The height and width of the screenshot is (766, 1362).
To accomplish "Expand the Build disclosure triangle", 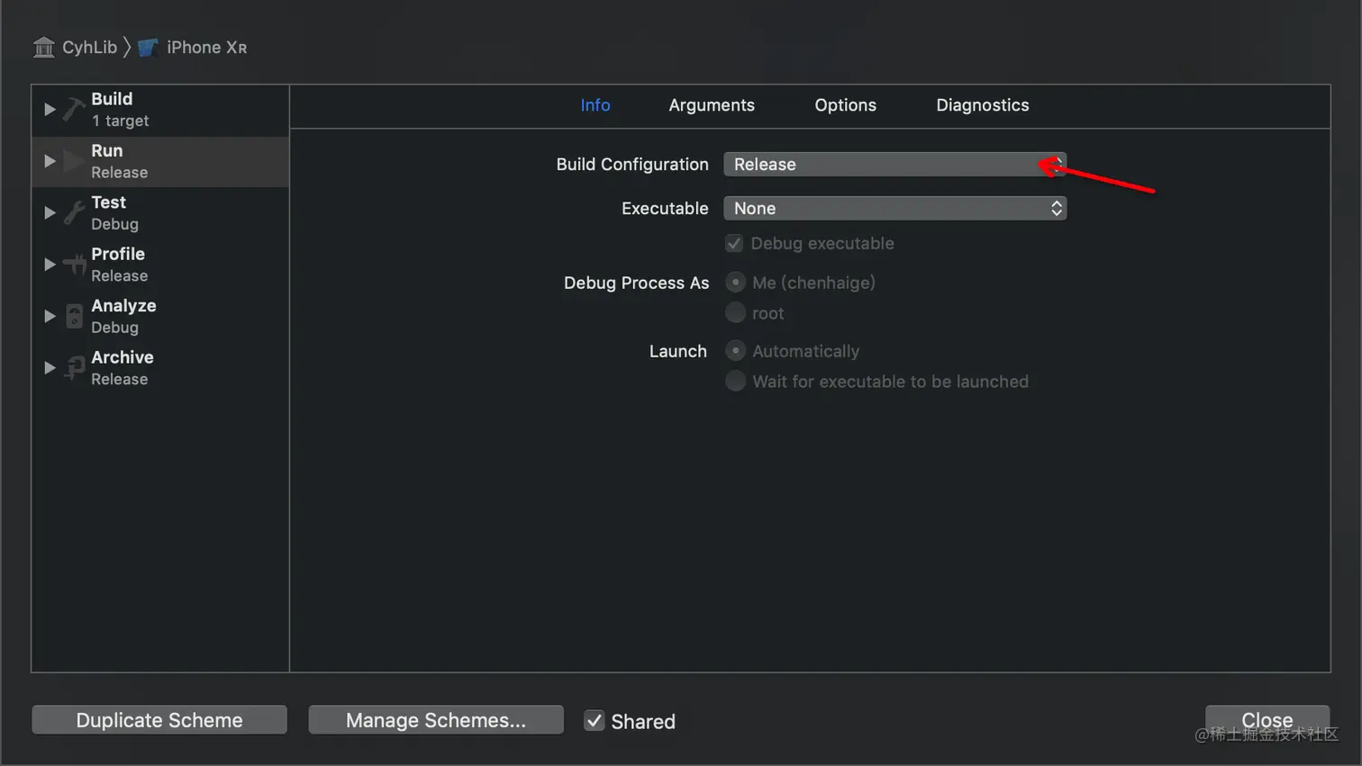I will tap(50, 109).
